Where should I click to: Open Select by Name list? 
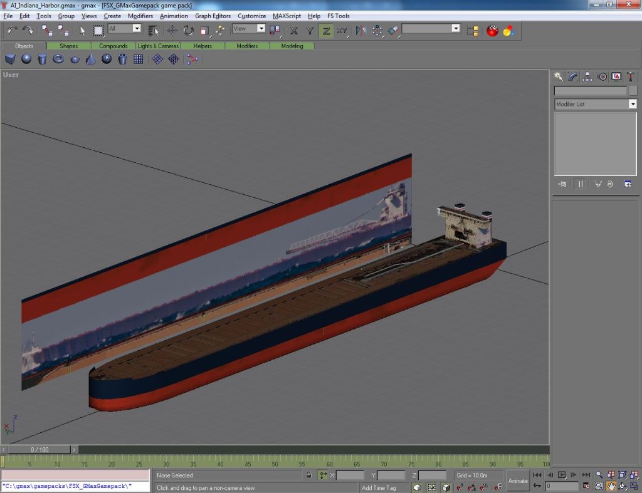coord(153,30)
